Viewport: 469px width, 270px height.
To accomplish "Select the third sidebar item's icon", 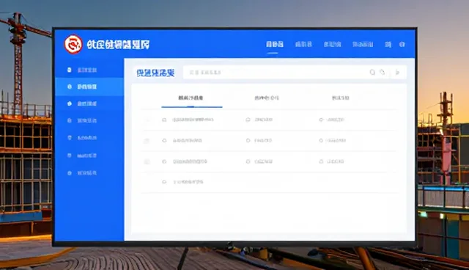I will (x=70, y=103).
